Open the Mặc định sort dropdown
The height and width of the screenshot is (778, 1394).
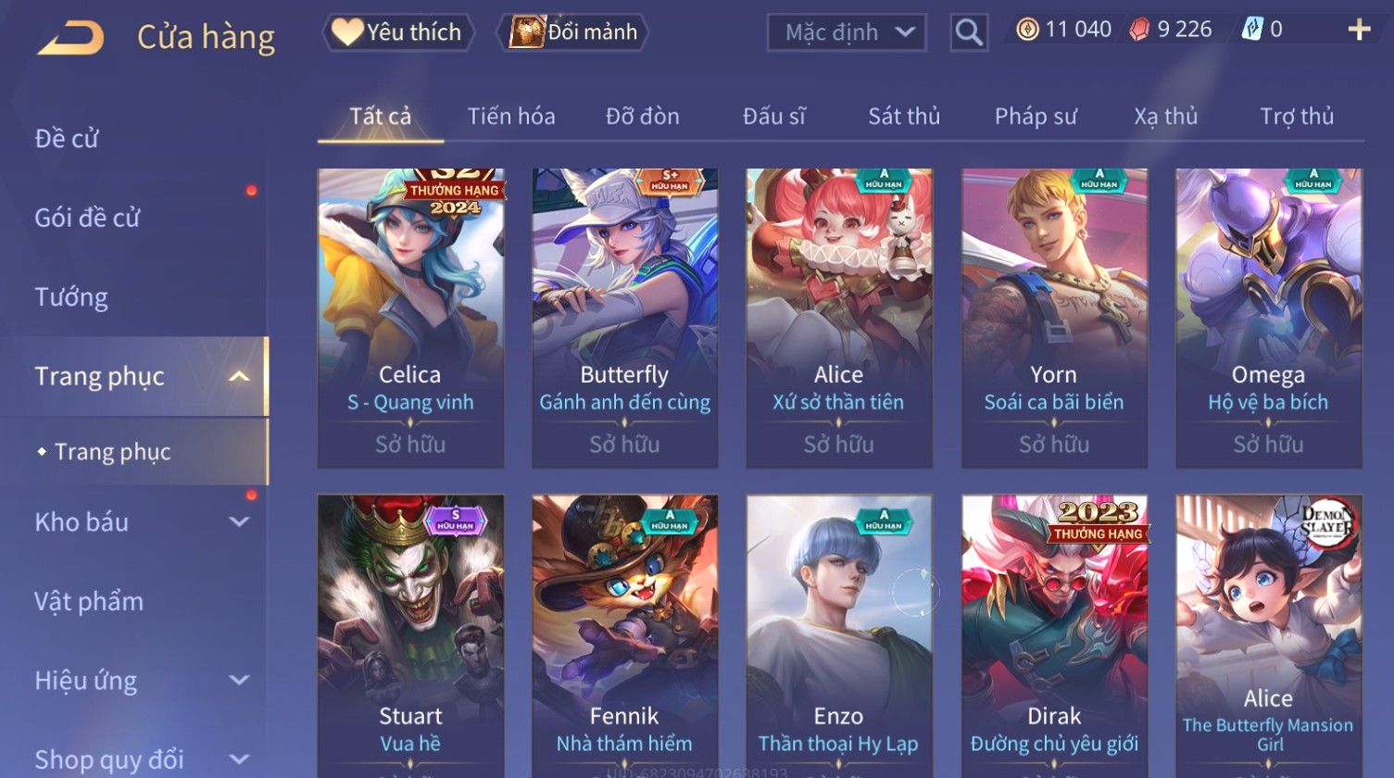coord(847,32)
